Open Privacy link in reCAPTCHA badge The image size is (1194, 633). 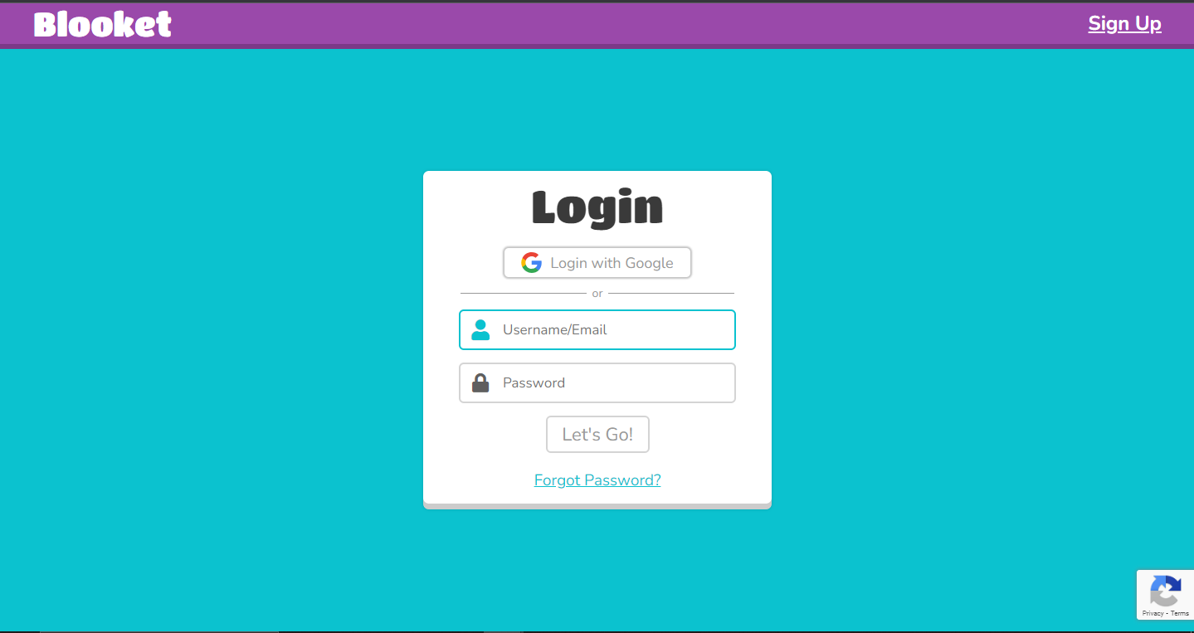(x=1152, y=614)
